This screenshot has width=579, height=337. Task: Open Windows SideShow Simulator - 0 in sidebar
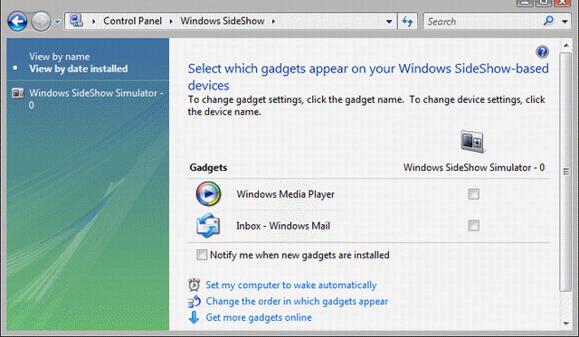(x=96, y=98)
